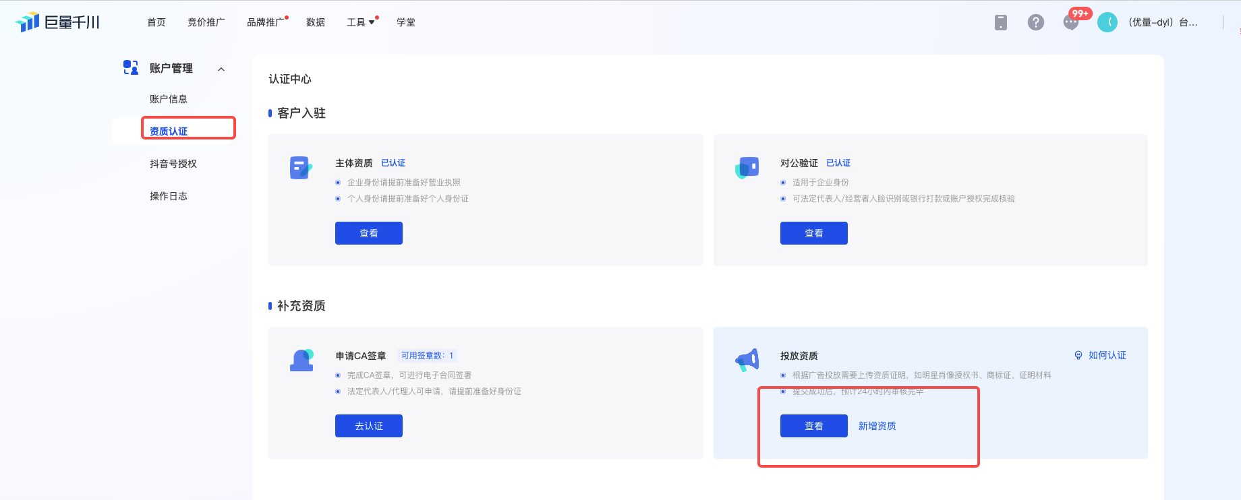
Task: Click the user avatar circle
Action: point(1107,22)
